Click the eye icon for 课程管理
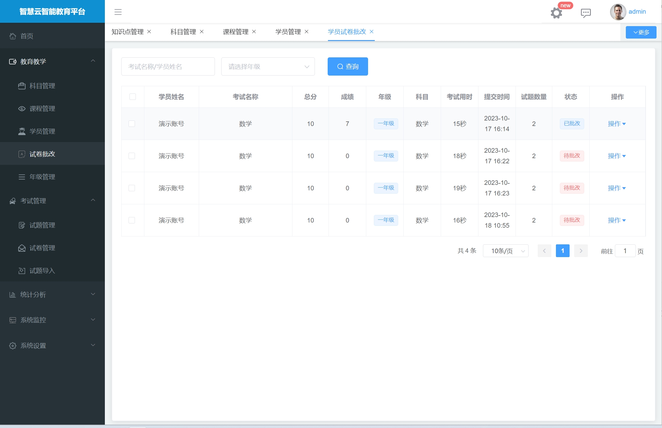Image resolution: width=662 pixels, height=428 pixels. point(22,109)
